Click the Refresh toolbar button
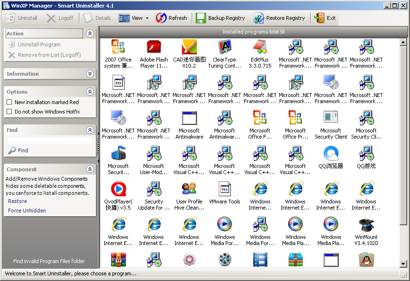 [x=171, y=18]
